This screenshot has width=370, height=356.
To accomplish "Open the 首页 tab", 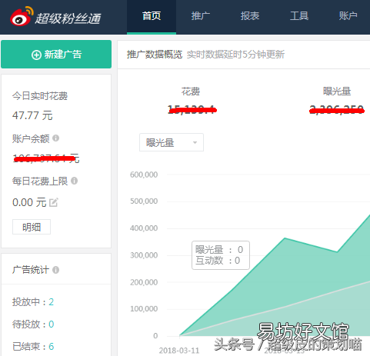I will (x=152, y=16).
